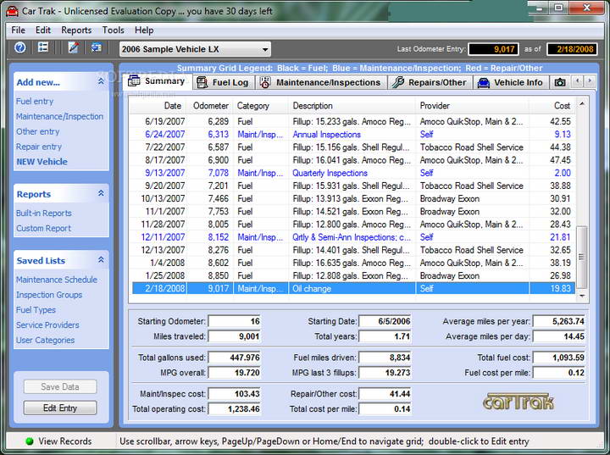Open the Service Providers list

tap(47, 325)
